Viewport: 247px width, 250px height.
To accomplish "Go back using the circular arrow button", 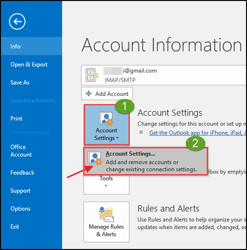I will point(17,22).
